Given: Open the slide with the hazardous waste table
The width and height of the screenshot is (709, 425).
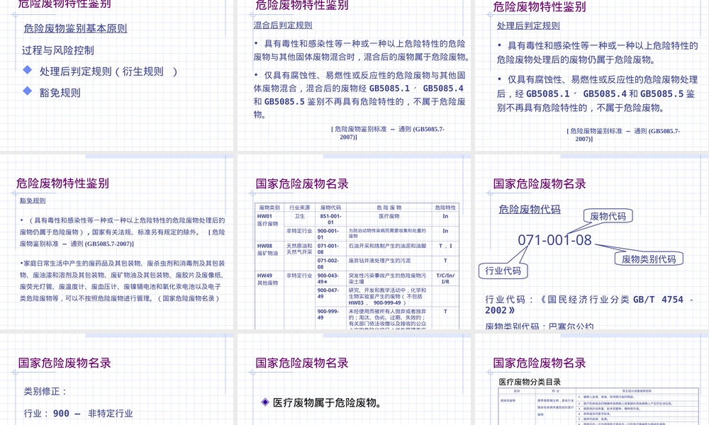Looking at the screenshot, I should tap(354, 242).
